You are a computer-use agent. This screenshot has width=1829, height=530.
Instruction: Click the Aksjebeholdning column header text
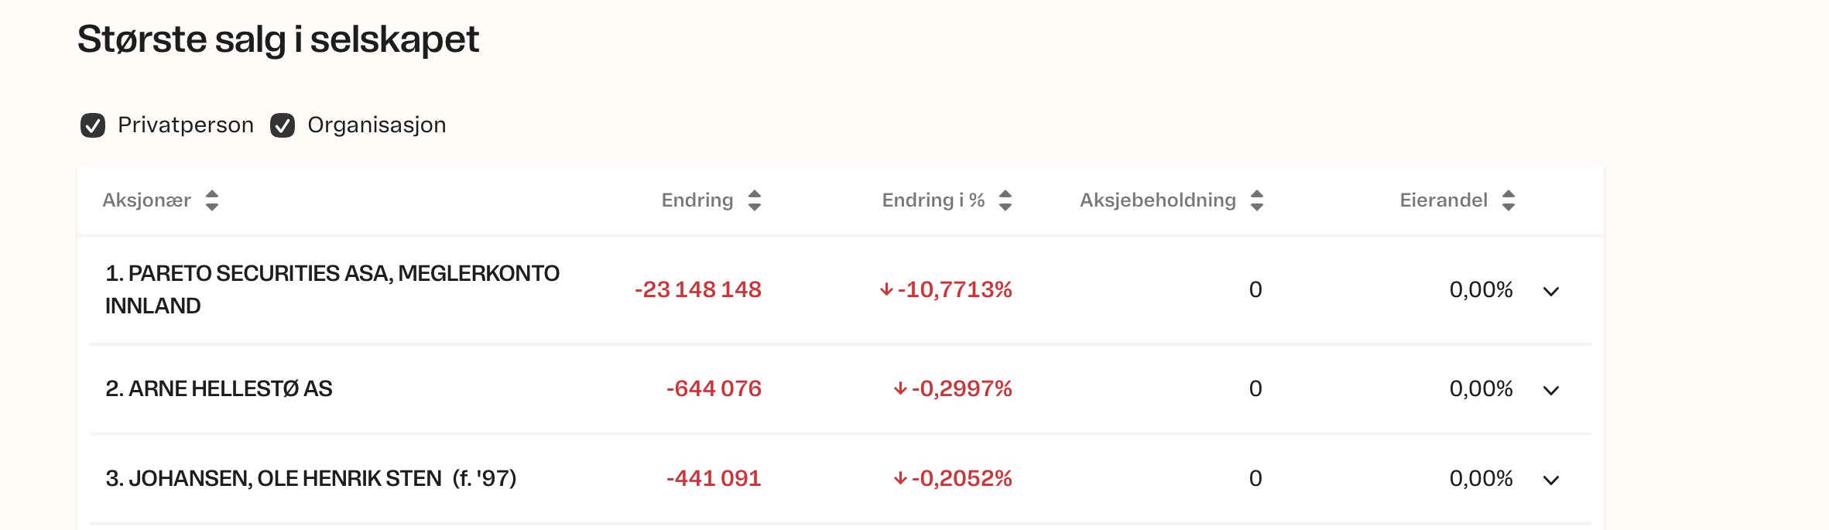[x=1157, y=200]
